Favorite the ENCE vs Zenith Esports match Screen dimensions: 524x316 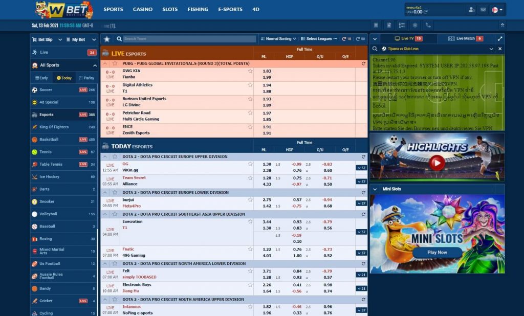coord(250,127)
